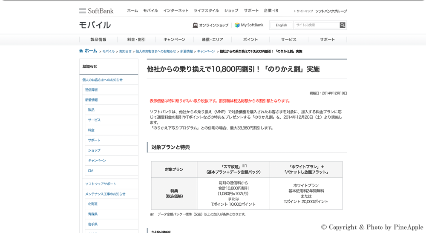Open the 料金・割引 navigation tab
426x233 pixels.
[x=136, y=40]
